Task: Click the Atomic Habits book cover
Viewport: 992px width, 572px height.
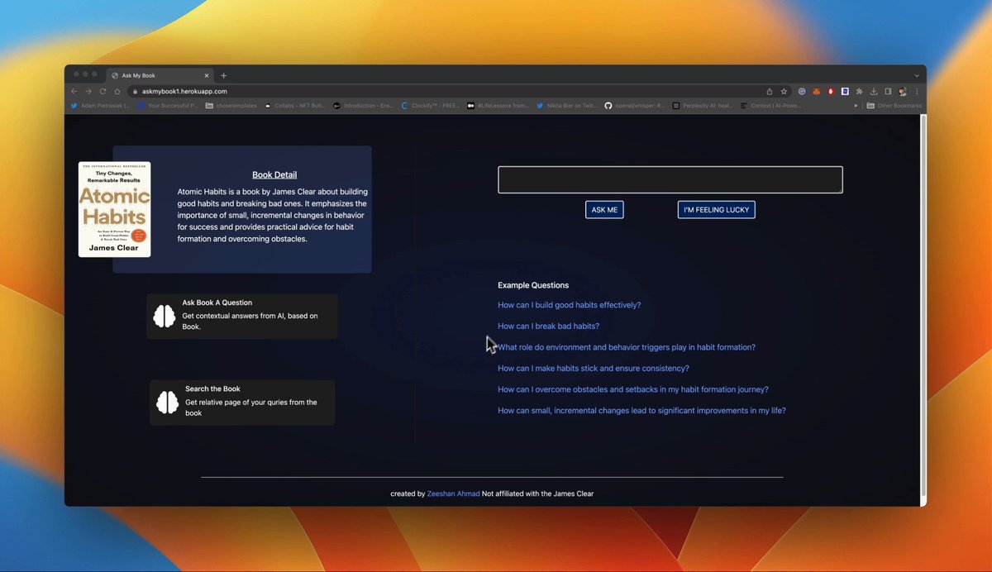Action: click(x=114, y=209)
